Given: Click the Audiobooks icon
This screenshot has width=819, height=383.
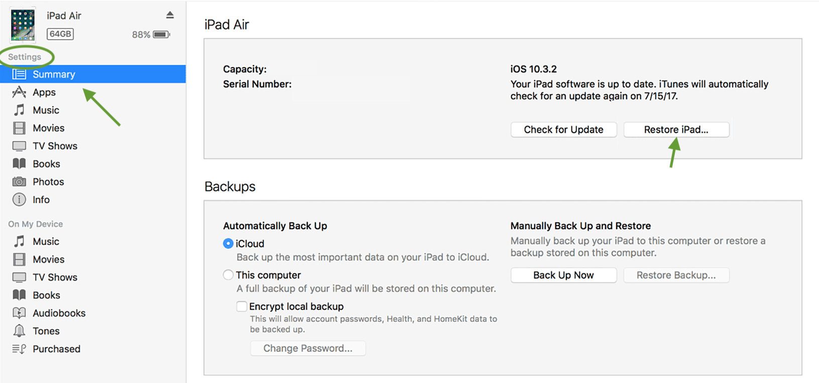Looking at the screenshot, I should click(x=19, y=313).
